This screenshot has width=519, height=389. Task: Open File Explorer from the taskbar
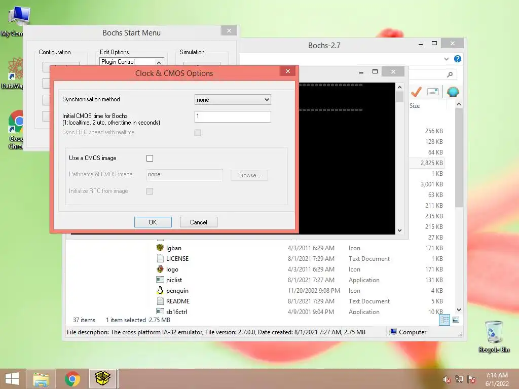41,379
